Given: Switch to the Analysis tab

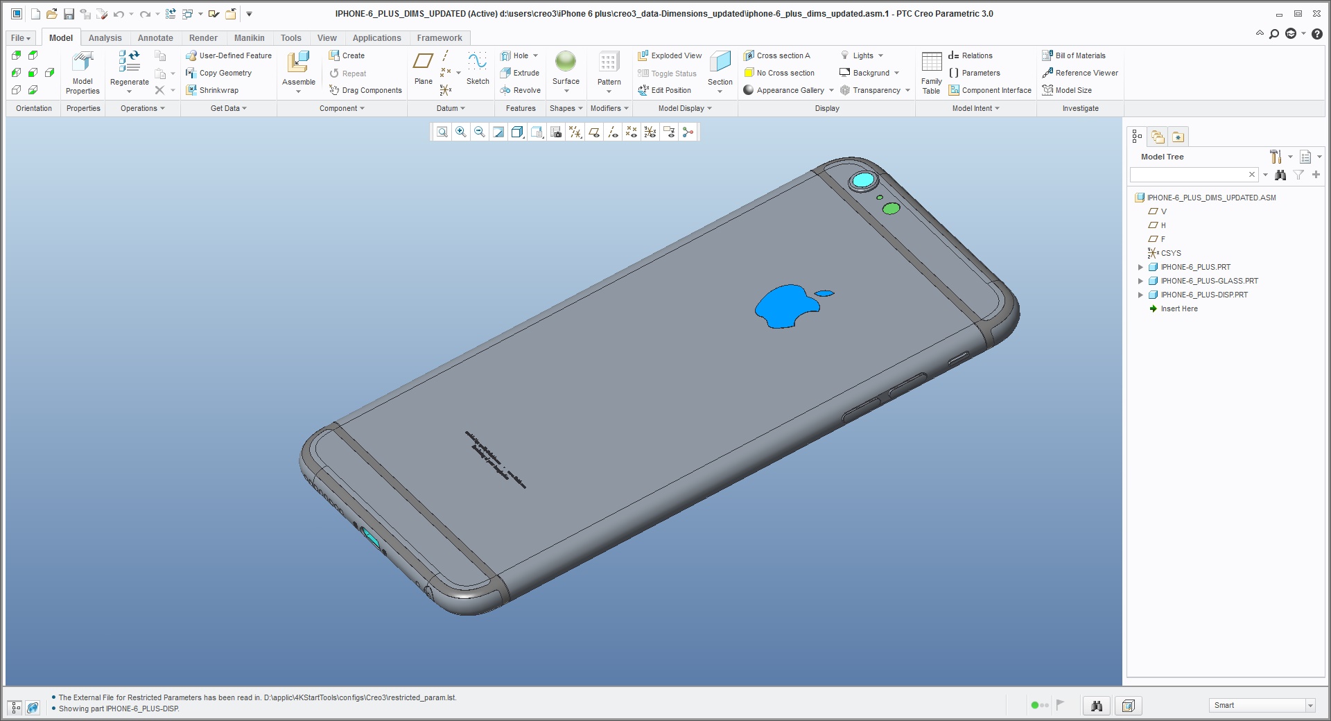Looking at the screenshot, I should tap(105, 38).
